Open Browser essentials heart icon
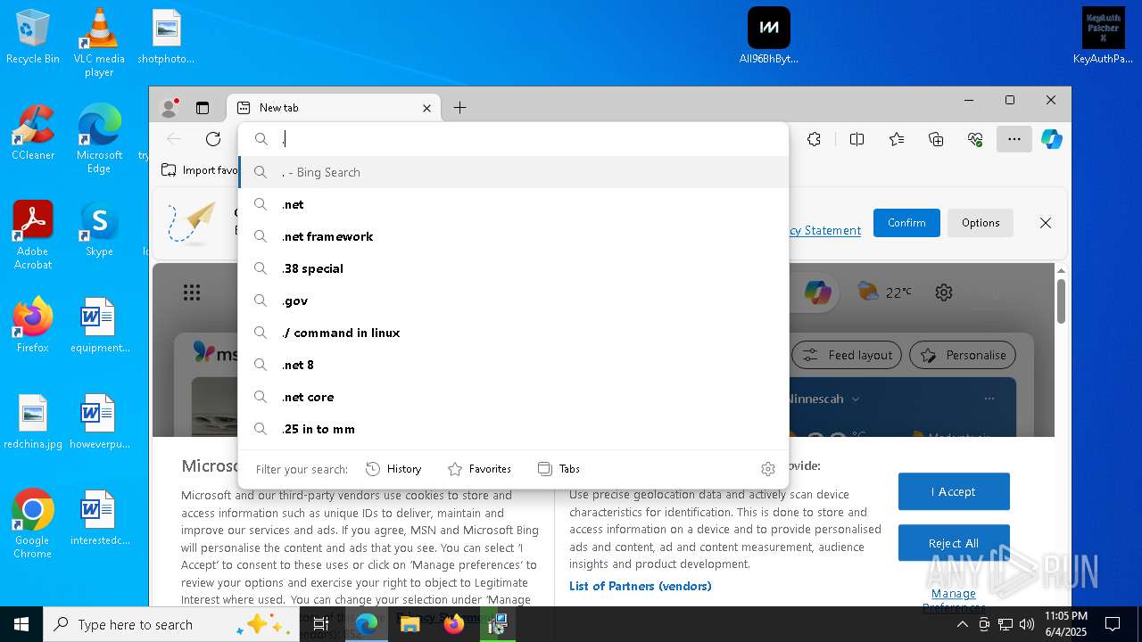Viewport: 1142px width, 642px height. [975, 139]
